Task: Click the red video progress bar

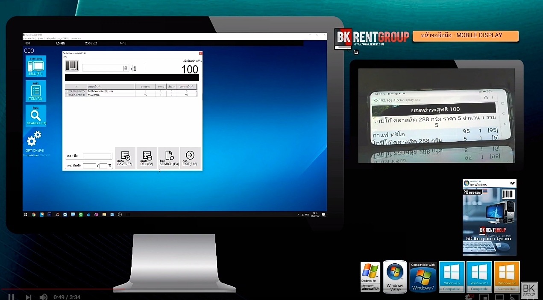Action: pyautogui.click(x=62, y=289)
